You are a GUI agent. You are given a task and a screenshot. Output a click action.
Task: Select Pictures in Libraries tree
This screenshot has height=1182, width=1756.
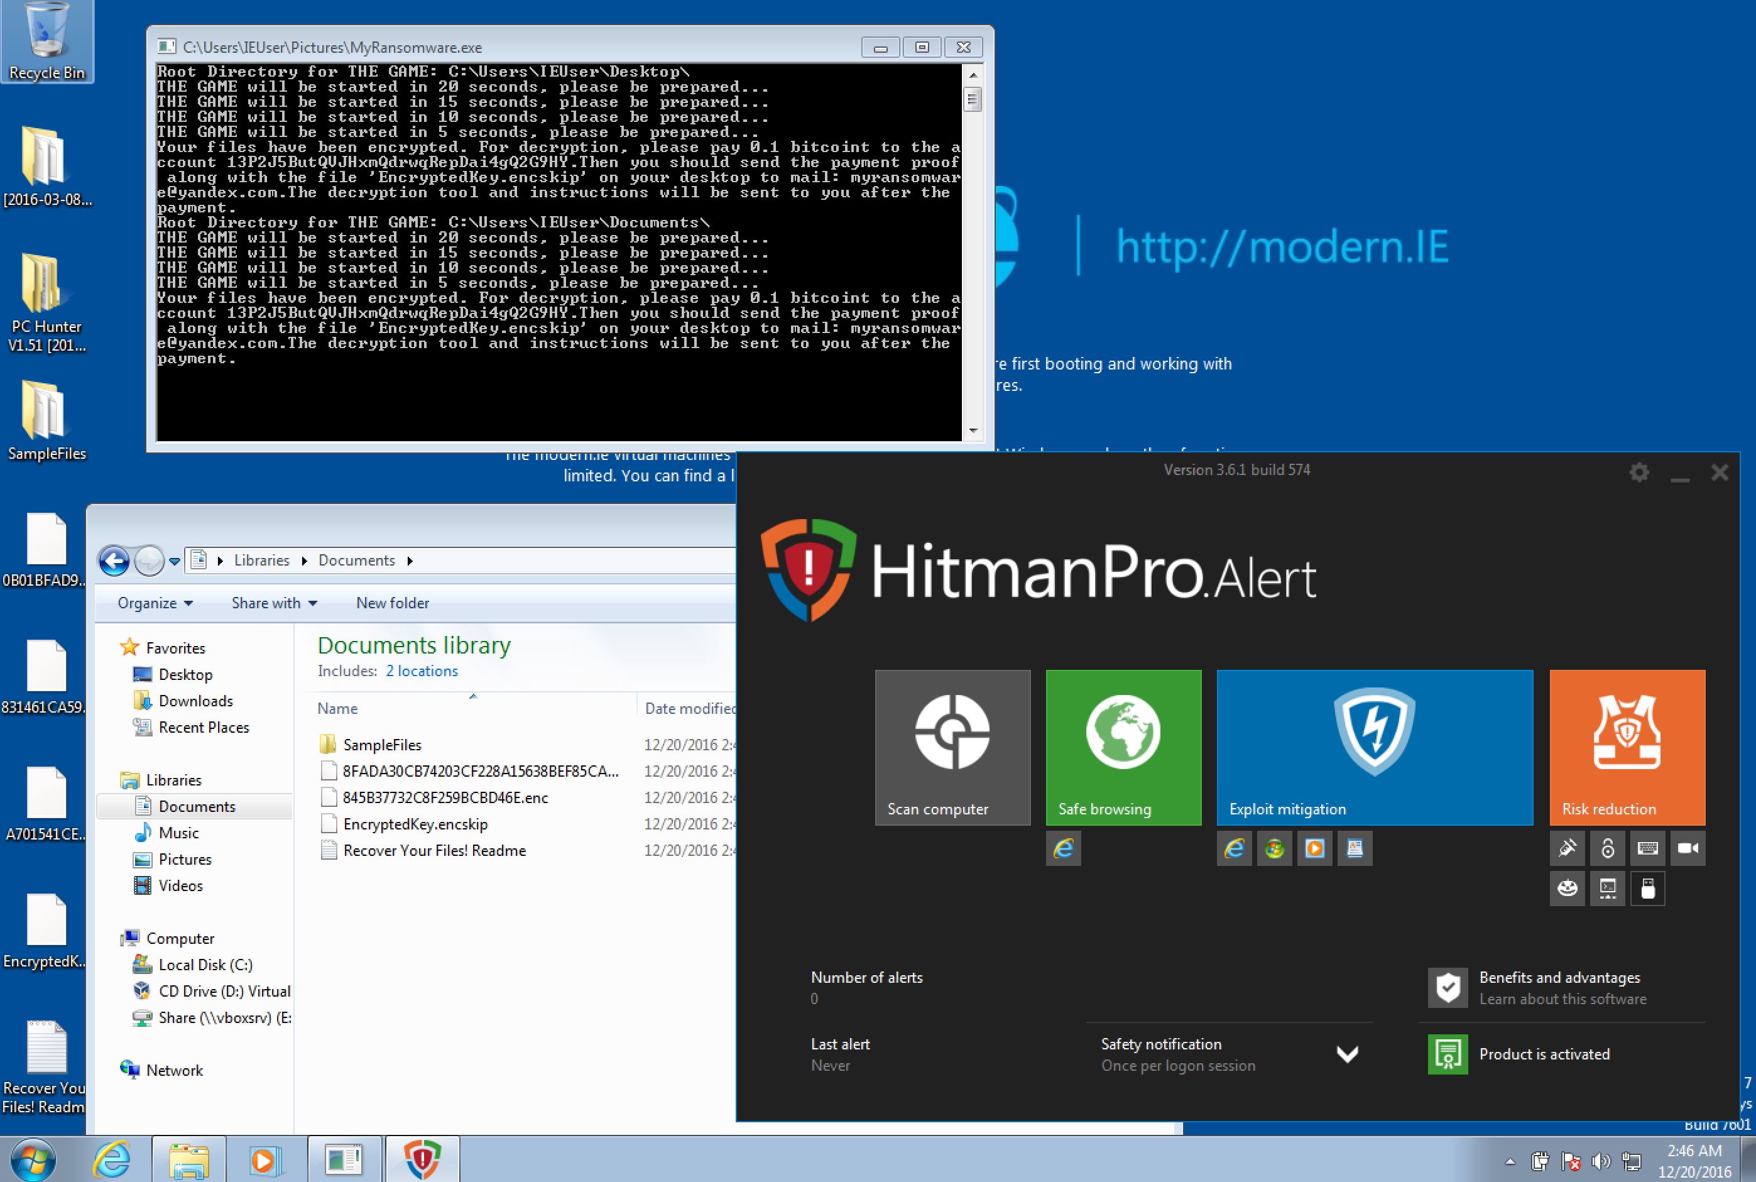(x=185, y=860)
